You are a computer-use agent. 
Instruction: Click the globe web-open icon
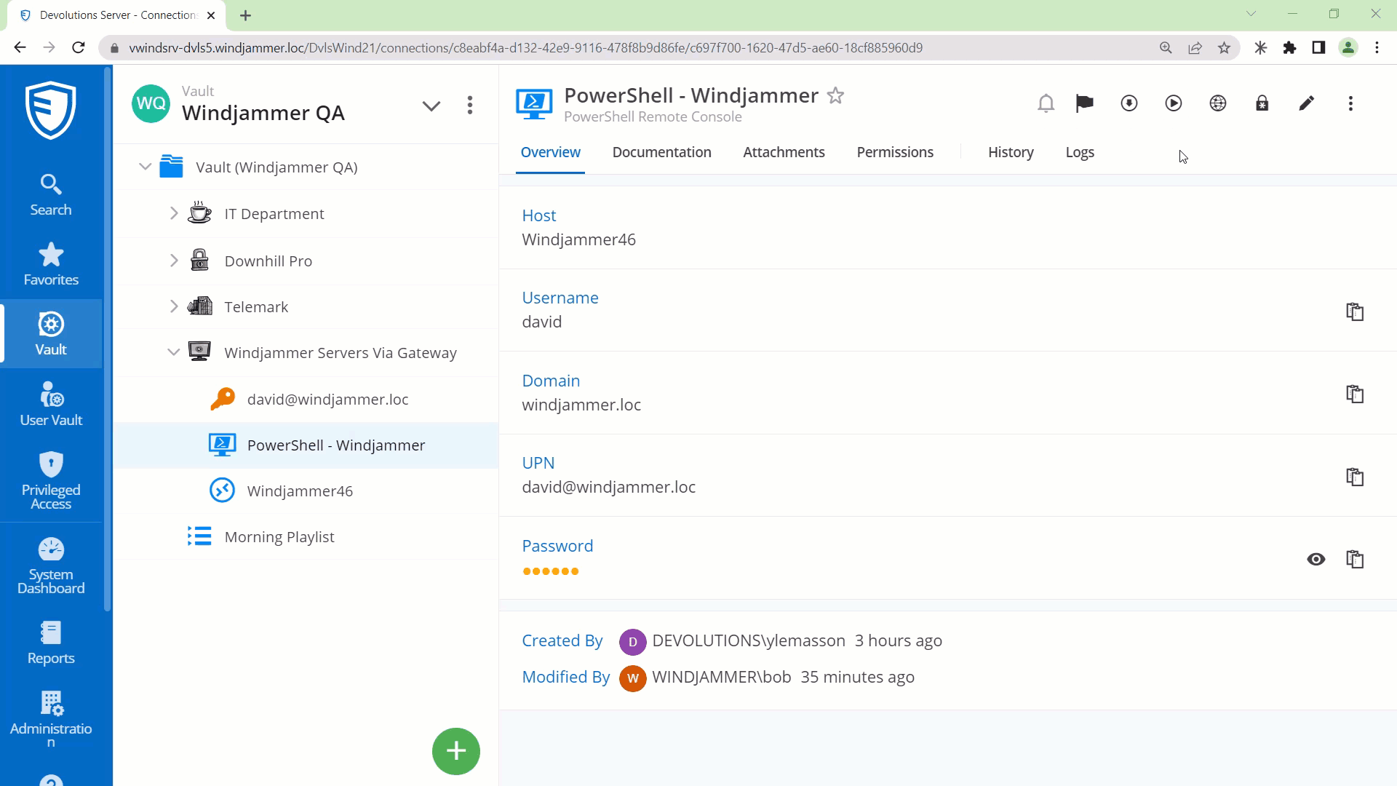coord(1218,103)
